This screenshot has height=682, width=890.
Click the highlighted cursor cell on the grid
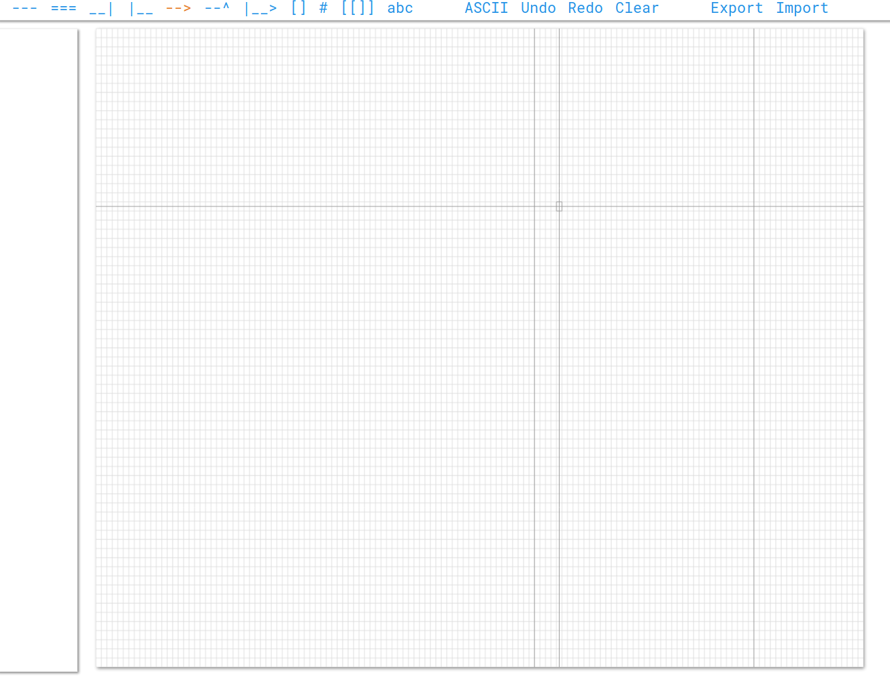pos(559,206)
